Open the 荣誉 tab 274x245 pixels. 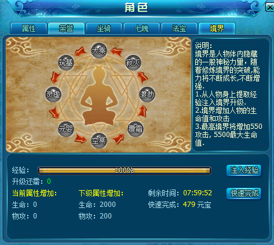(x=66, y=28)
